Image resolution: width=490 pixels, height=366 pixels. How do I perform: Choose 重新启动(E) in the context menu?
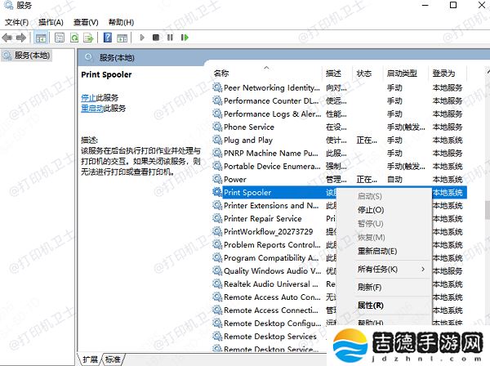click(377, 251)
